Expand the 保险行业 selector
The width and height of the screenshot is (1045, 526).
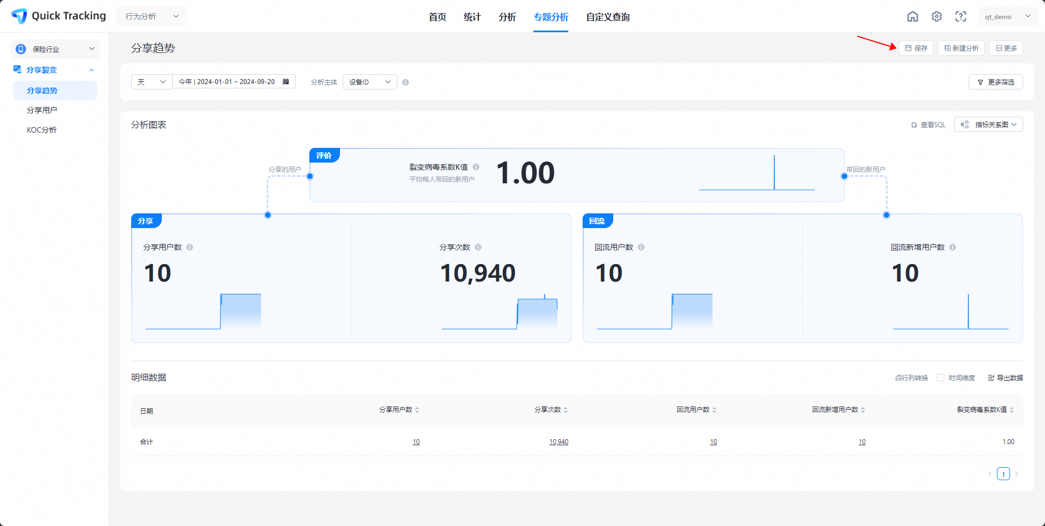56,49
